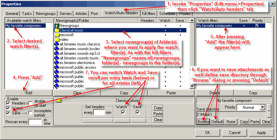Click the alt.binaries.sounds.mp3 newsgroup icon
This screenshot has height=140, width=277.
tap(57, 53)
